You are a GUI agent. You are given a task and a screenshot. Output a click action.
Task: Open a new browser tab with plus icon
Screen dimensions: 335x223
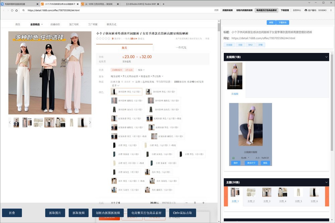click(163, 4)
